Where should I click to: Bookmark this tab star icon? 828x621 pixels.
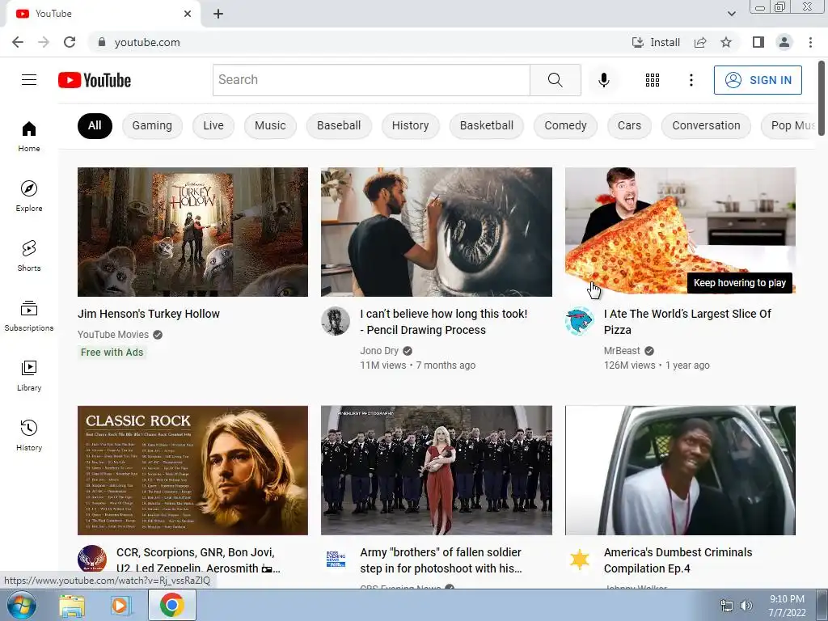[x=726, y=42]
